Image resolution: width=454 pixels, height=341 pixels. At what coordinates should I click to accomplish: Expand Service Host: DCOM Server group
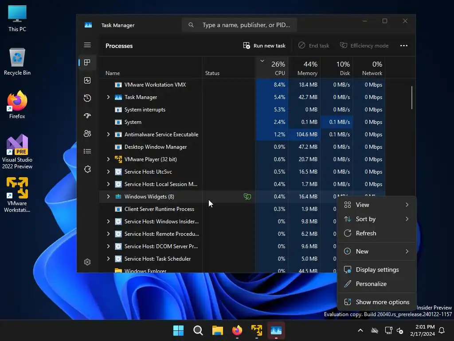108,246
